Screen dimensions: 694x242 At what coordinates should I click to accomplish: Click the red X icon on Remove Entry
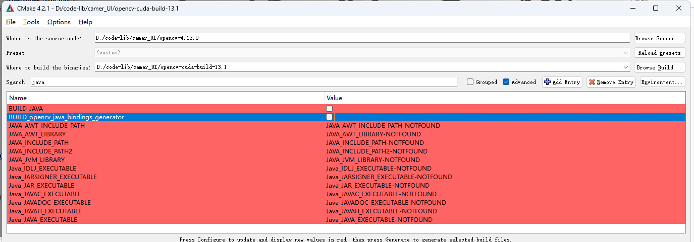point(592,82)
